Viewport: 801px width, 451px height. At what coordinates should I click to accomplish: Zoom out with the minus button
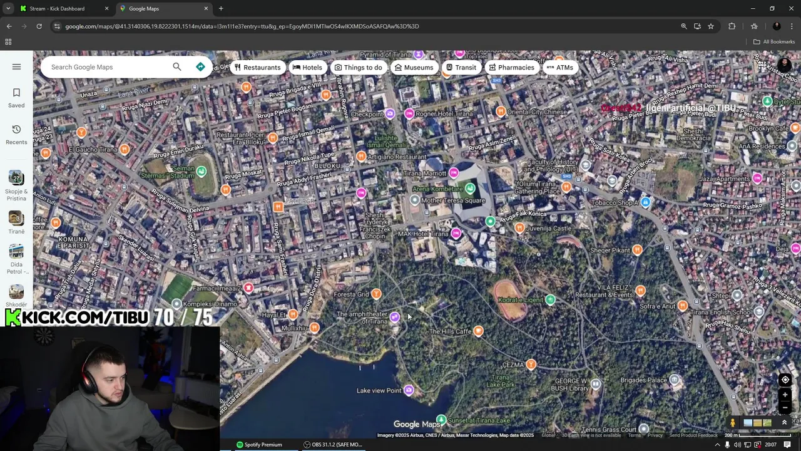(x=785, y=407)
